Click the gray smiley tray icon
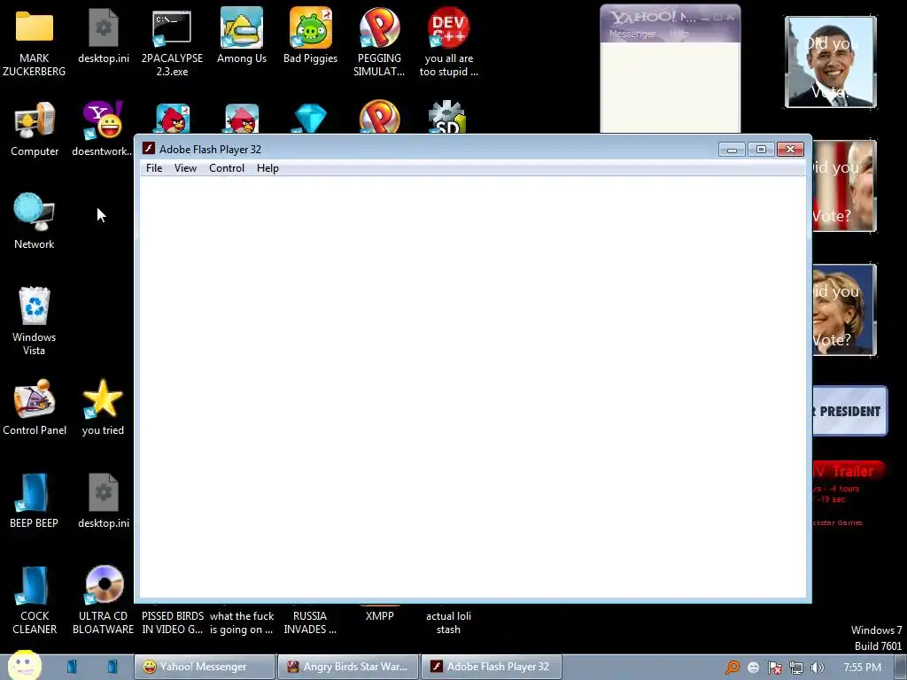 coord(753,668)
